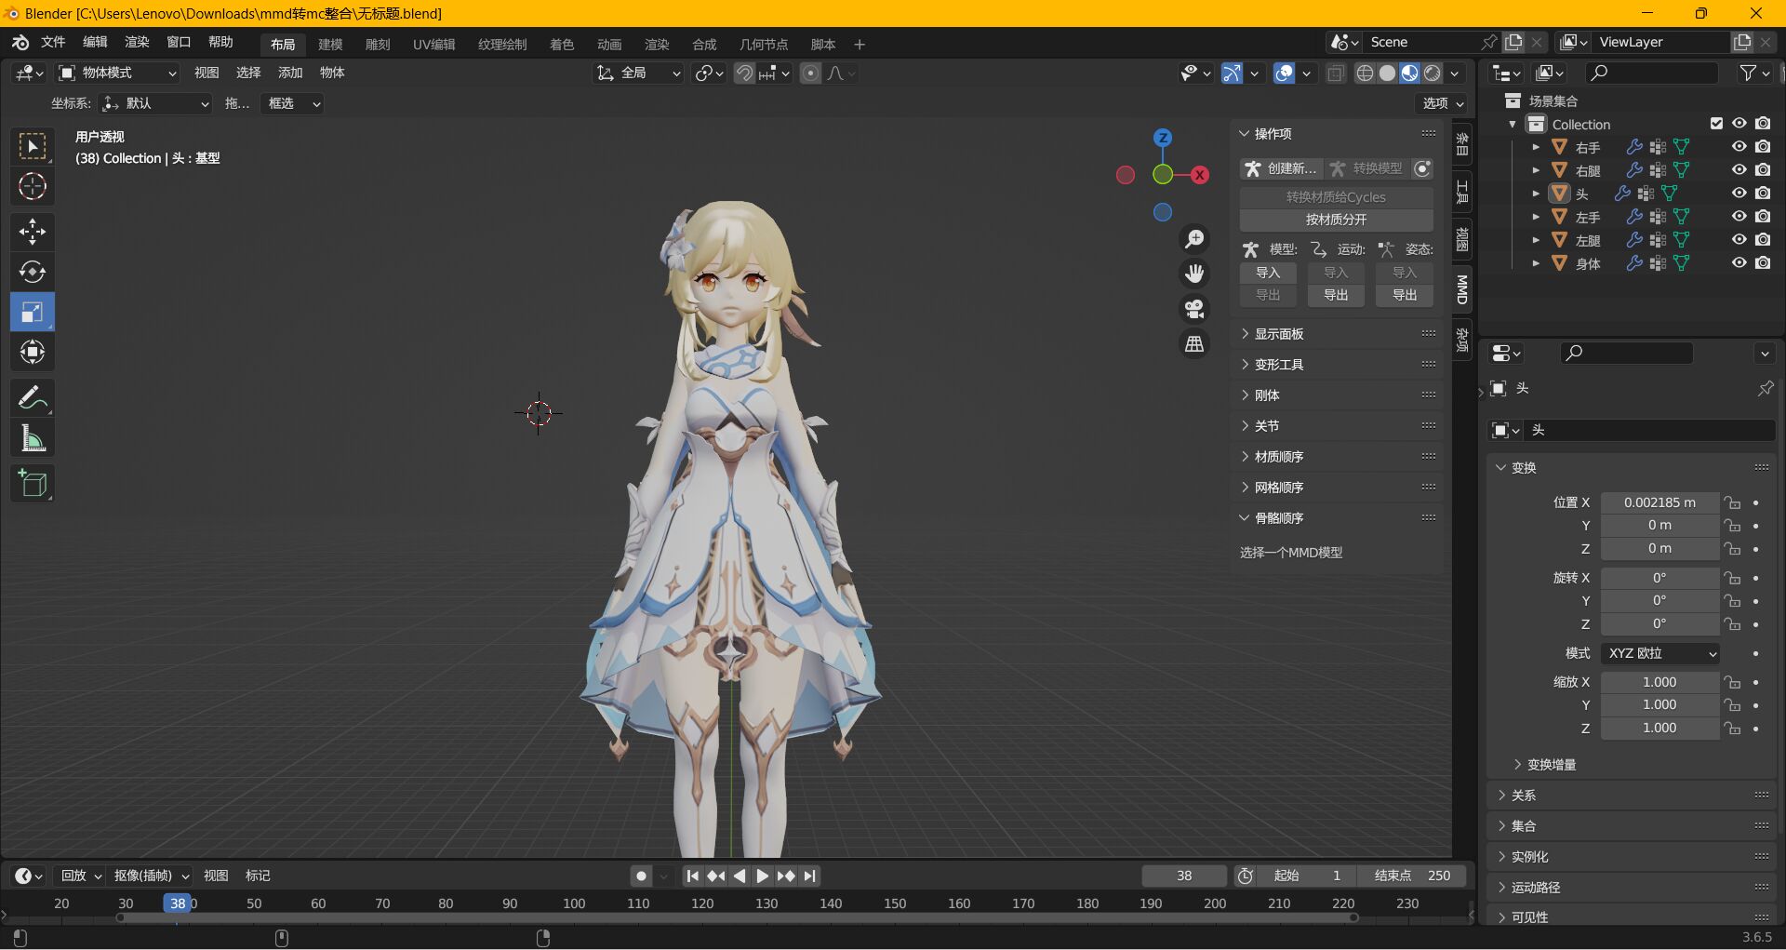Click 导入 button under 模型
The height and width of the screenshot is (950, 1786).
[x=1268, y=273]
